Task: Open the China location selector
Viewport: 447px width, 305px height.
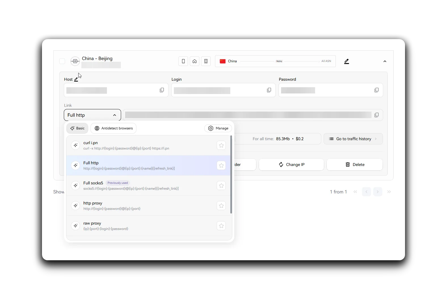Action: [x=275, y=61]
